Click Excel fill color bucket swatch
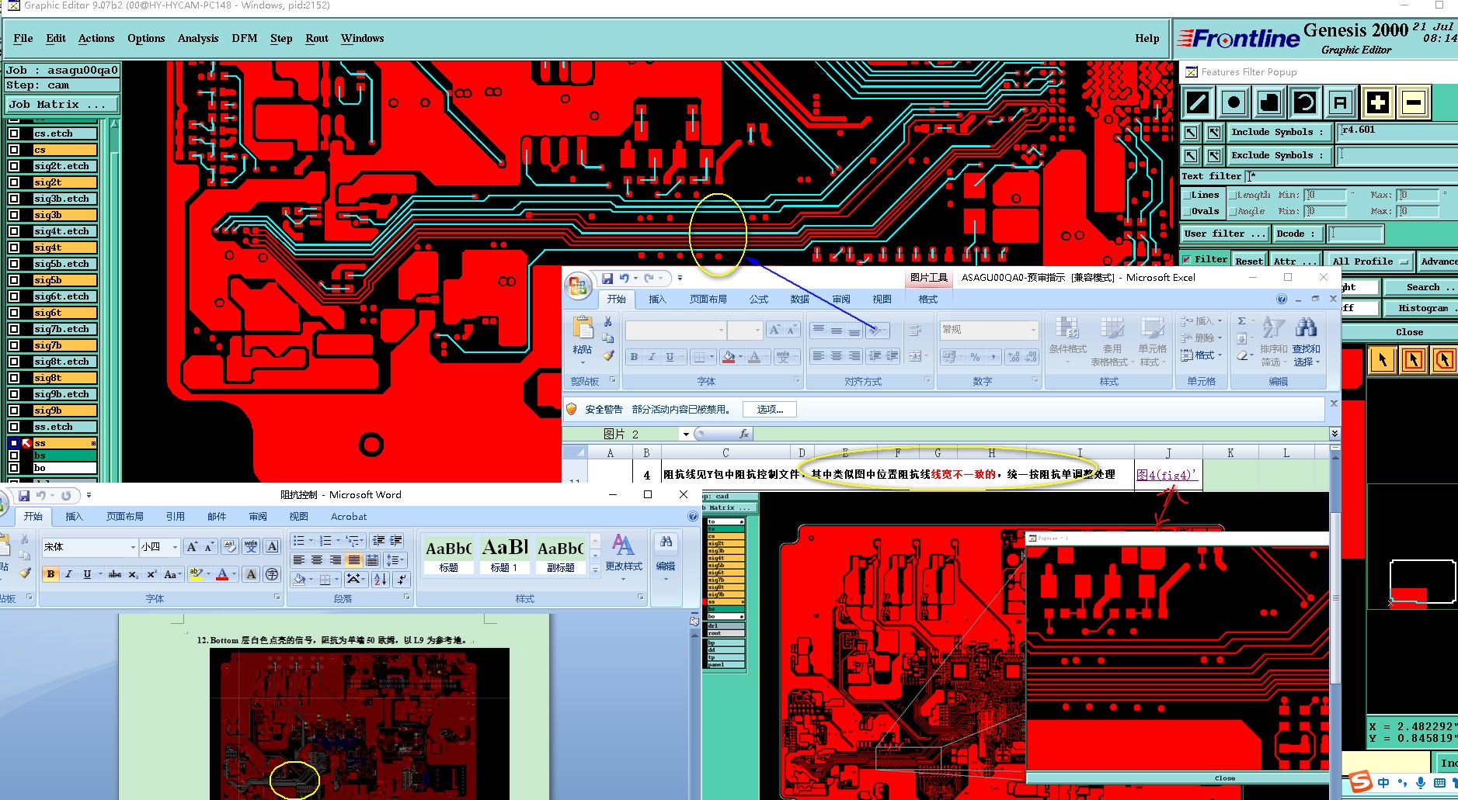 coord(729,357)
